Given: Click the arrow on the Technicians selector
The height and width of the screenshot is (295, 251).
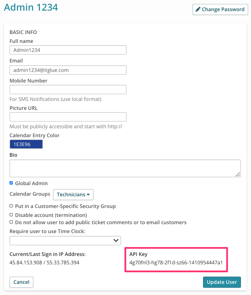Looking at the screenshot, I should coord(88,194).
